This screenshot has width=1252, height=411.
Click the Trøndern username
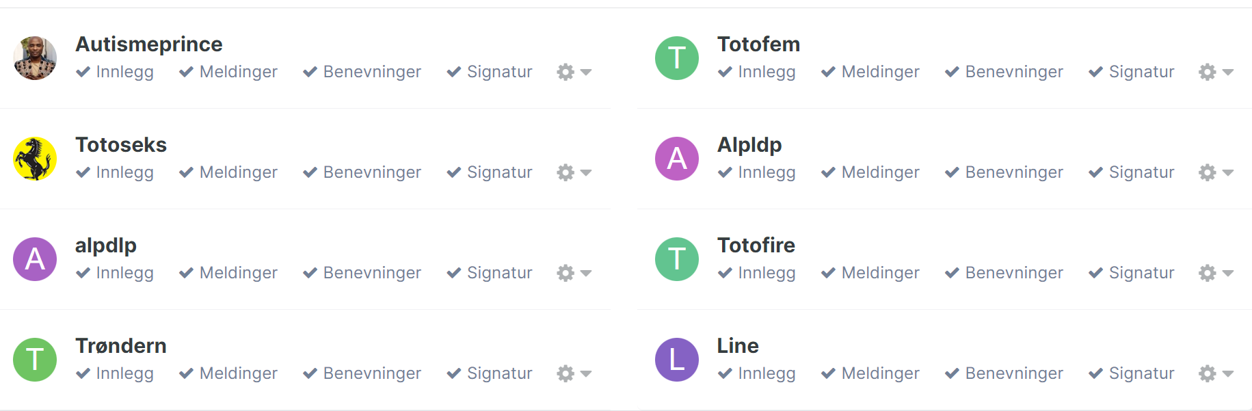coord(121,346)
